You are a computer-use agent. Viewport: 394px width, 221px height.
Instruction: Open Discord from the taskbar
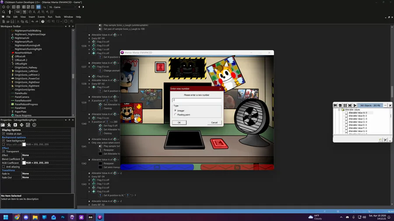click(26, 217)
